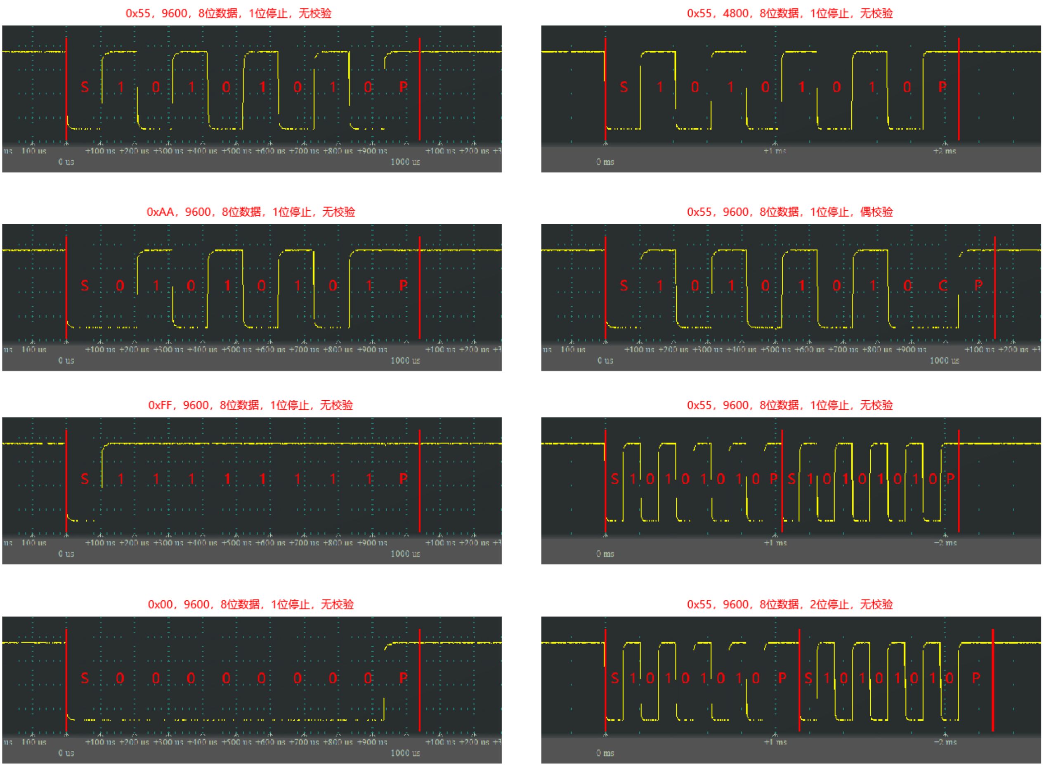Click the '+500 us' axis label in 0x00 panel

point(236,742)
